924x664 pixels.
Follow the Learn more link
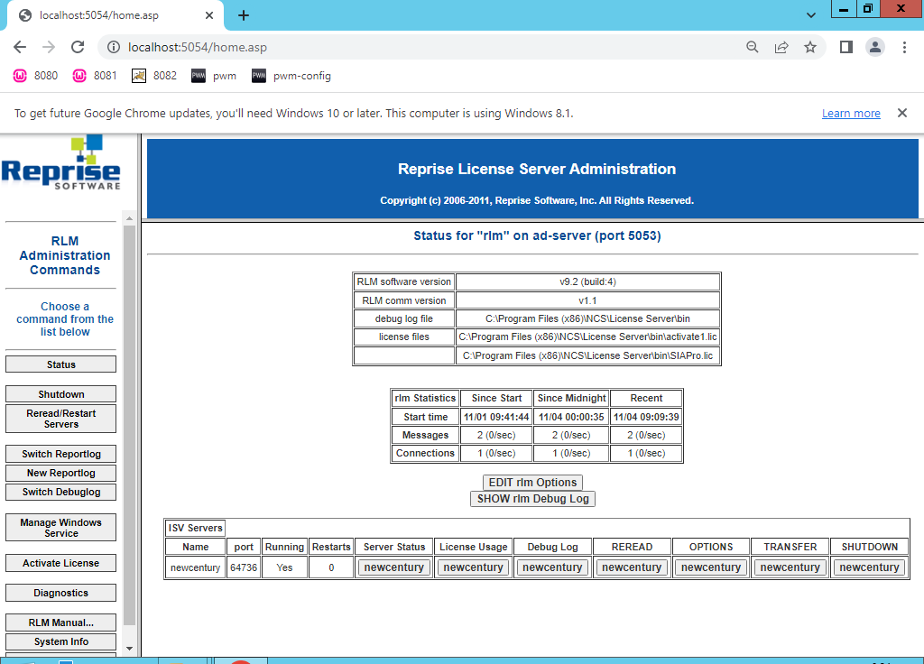coord(851,113)
